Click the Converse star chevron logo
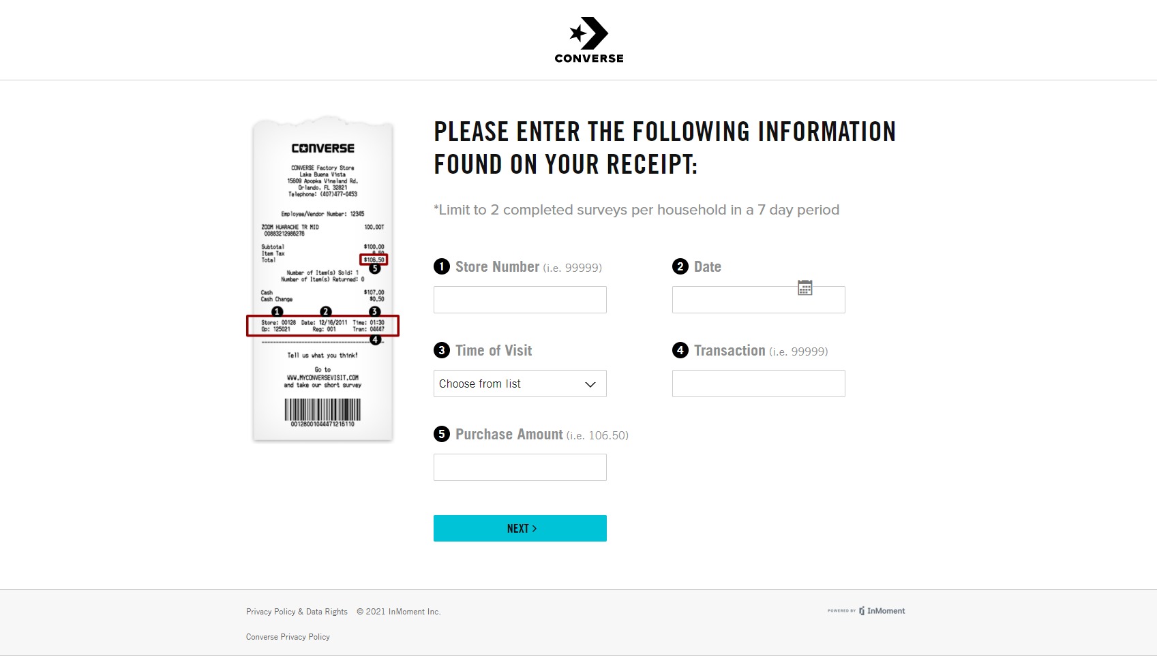 pyautogui.click(x=589, y=33)
